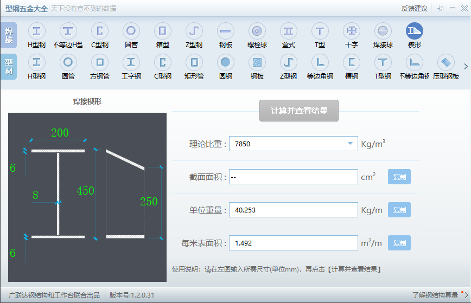Choose the 矩形管 rectangular tube icon
This screenshot has height=303, width=471.
pos(194,62)
